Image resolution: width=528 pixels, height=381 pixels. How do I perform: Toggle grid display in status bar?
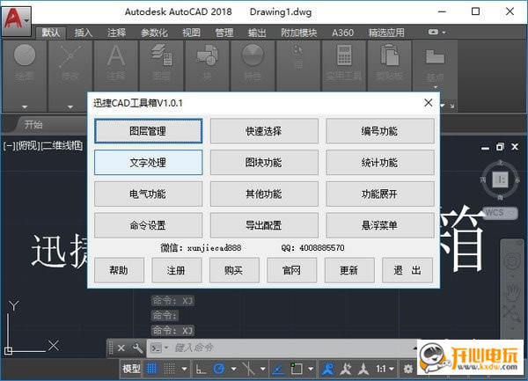(x=151, y=369)
